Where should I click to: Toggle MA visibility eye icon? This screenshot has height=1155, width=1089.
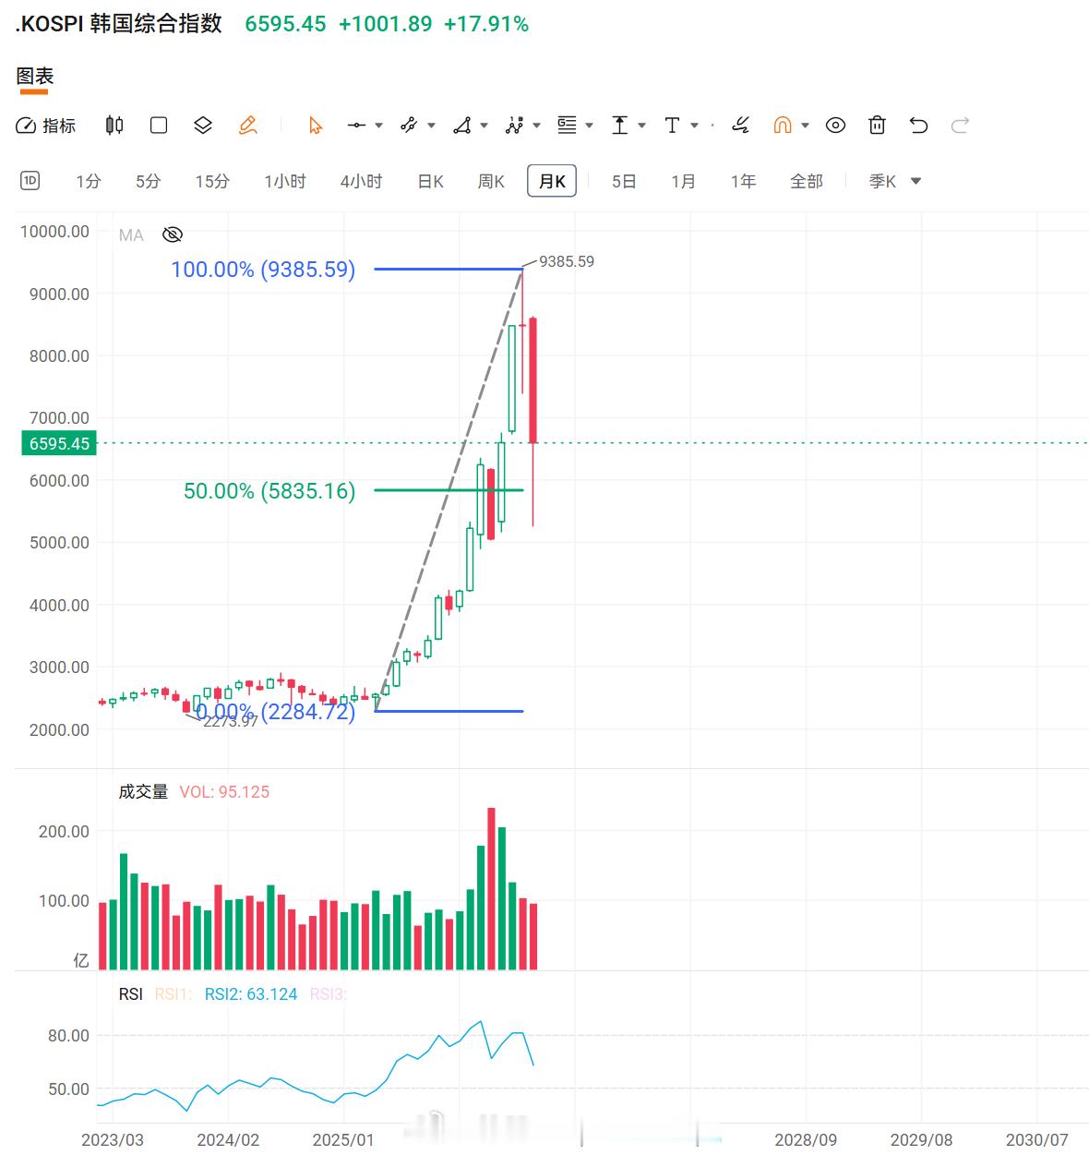click(x=173, y=235)
